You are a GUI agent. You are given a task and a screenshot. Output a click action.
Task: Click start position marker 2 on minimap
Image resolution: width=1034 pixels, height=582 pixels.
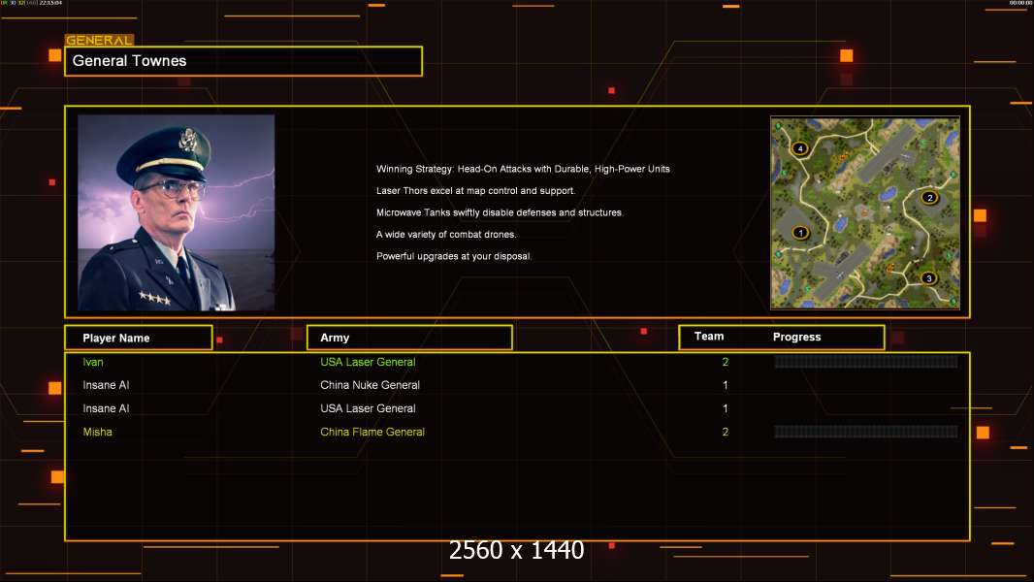[x=930, y=197]
